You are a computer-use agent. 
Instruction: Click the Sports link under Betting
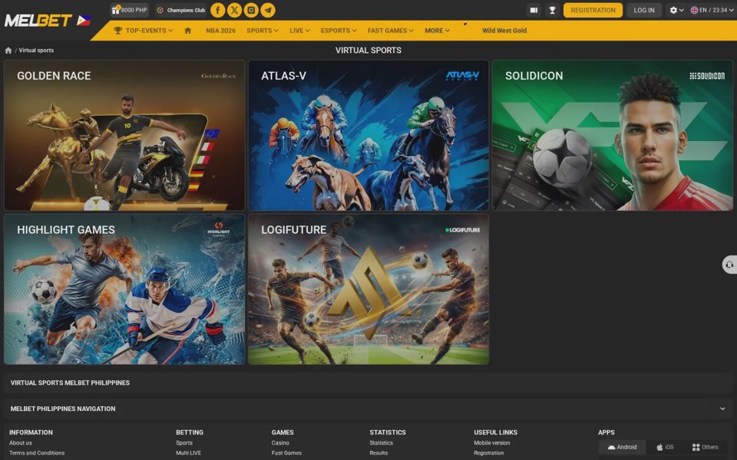point(184,442)
